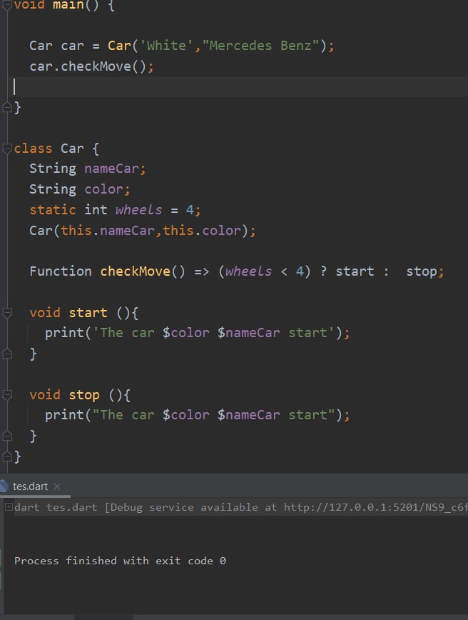Click the 'Mercedes Benz' string literal
Viewport: 468px width, 620px height.
point(260,46)
